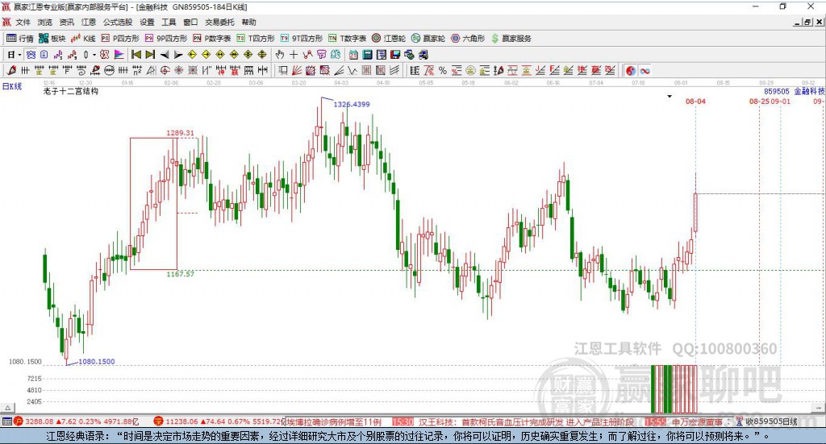Open 赢家服务 service link

point(511,39)
